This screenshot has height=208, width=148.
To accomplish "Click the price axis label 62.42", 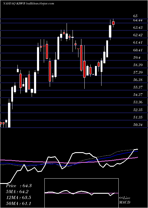I will pyautogui.click(x=138, y=35).
